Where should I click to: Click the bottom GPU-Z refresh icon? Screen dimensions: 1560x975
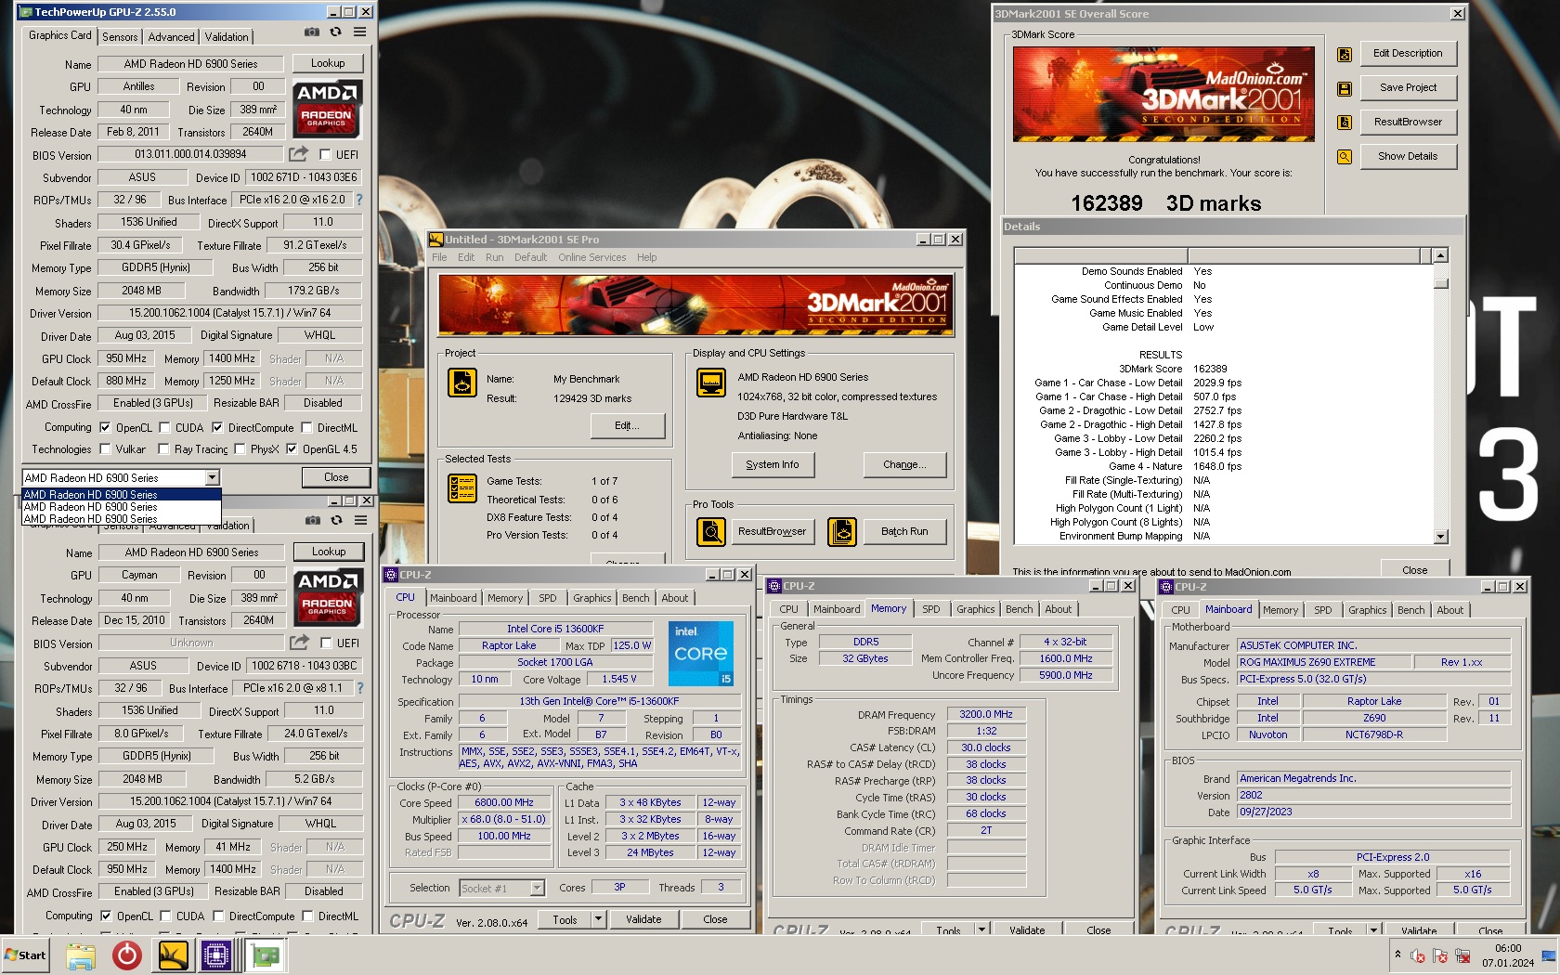click(x=337, y=521)
